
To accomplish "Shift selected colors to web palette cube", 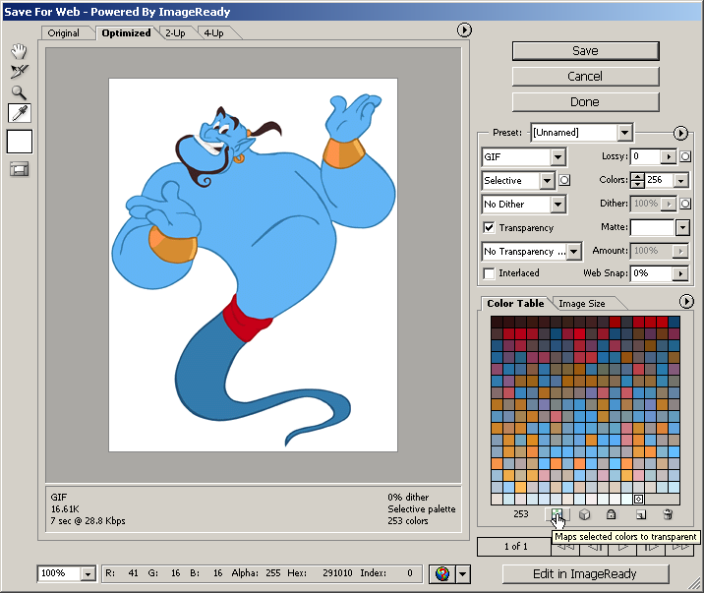I will (584, 514).
